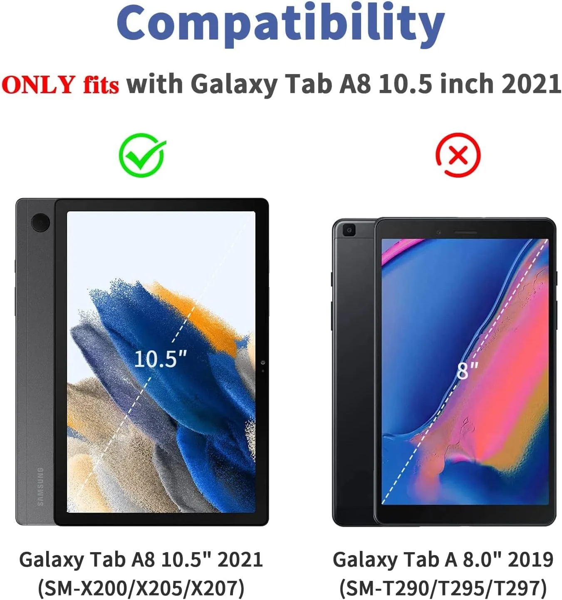Image resolution: width=562 pixels, height=600 pixels.
Task: Click the red X circle icon
Action: point(458,155)
